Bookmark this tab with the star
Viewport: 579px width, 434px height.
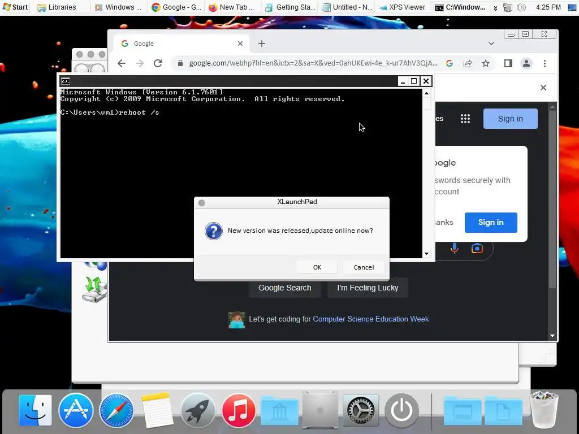(x=486, y=63)
